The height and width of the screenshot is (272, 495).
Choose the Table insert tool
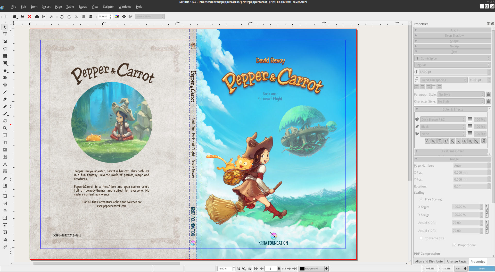click(x=5, y=56)
